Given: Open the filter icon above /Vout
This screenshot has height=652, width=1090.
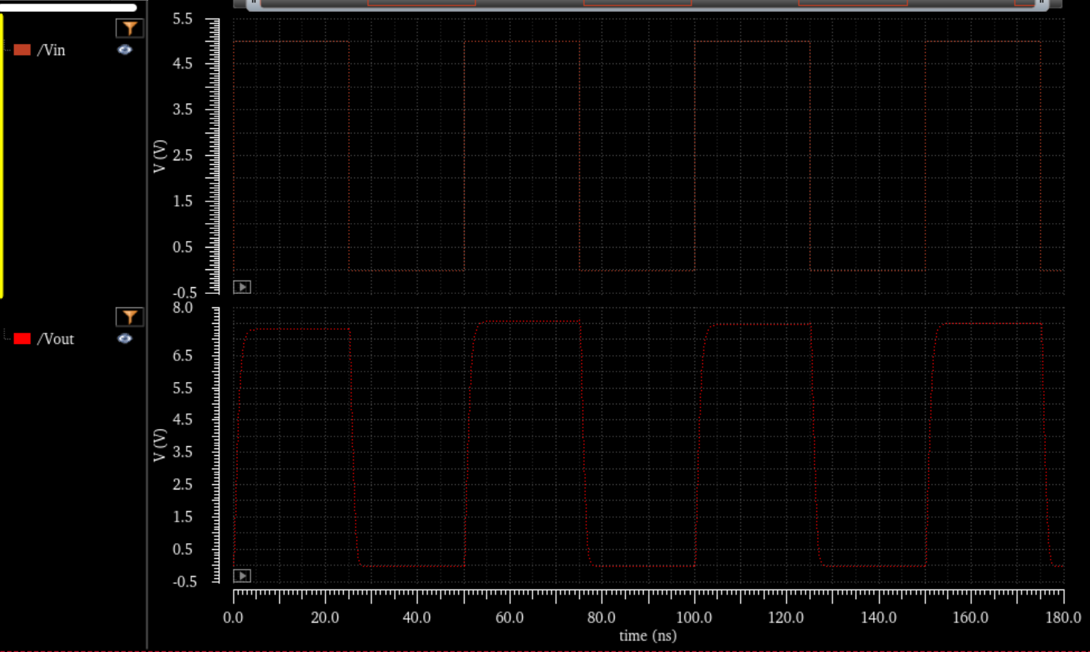Looking at the screenshot, I should [x=129, y=317].
